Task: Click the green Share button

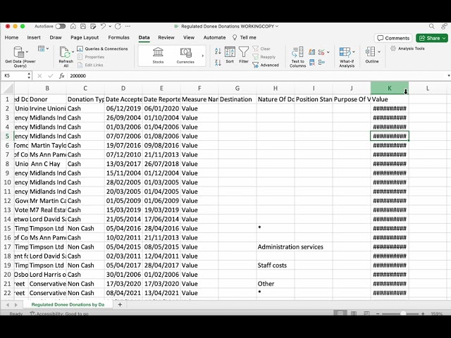Action: tap(432, 38)
